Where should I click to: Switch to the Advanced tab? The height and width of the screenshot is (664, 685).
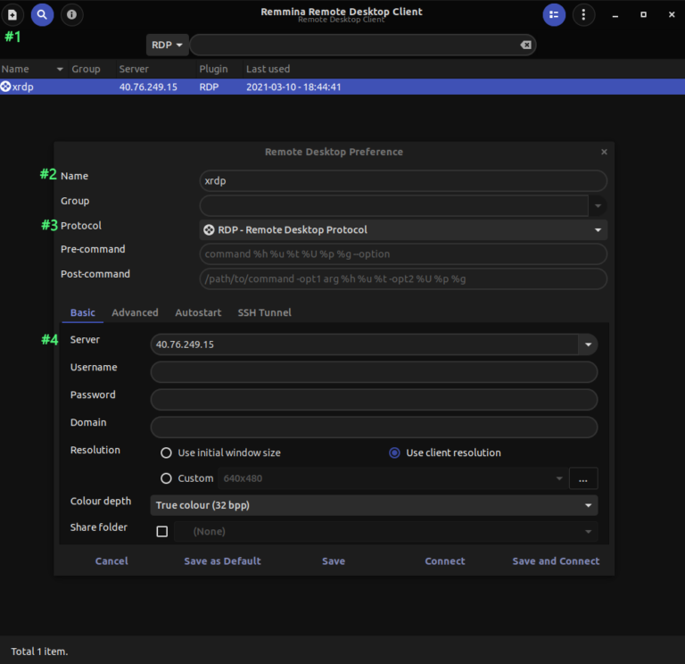pos(135,312)
